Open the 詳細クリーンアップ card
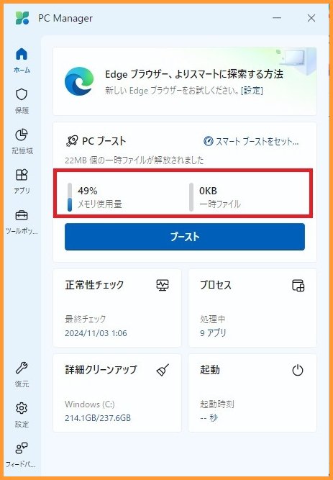The height and width of the screenshot is (480, 333). point(117,393)
